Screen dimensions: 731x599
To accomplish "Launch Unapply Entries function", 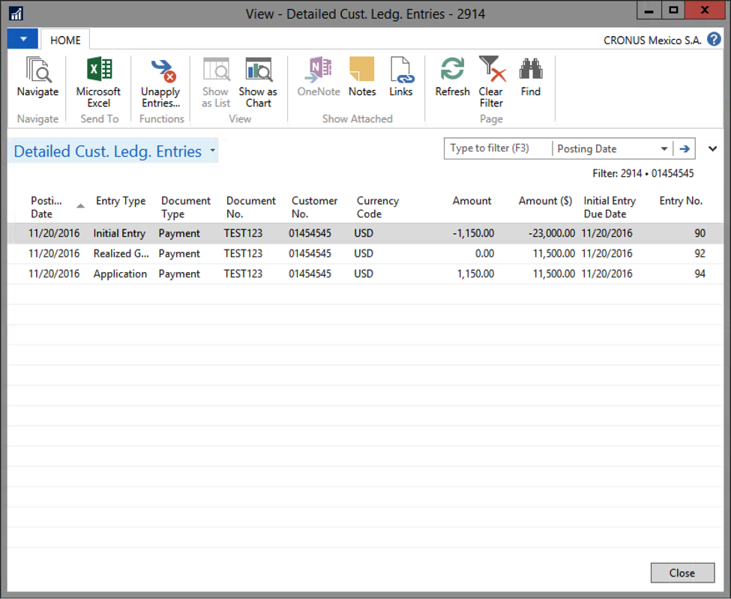I will [x=161, y=83].
